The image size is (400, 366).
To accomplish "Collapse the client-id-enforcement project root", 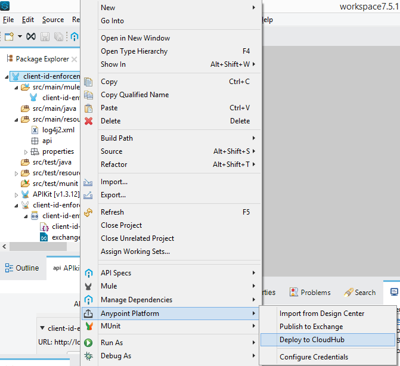I will coord(7,77).
